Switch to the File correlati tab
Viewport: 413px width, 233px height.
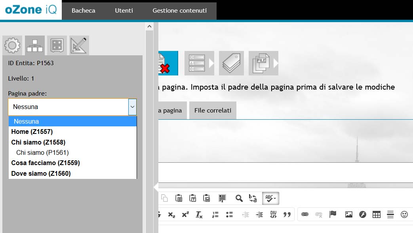point(213,111)
